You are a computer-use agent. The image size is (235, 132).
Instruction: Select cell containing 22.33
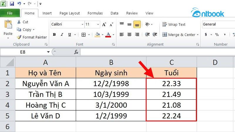(172, 84)
